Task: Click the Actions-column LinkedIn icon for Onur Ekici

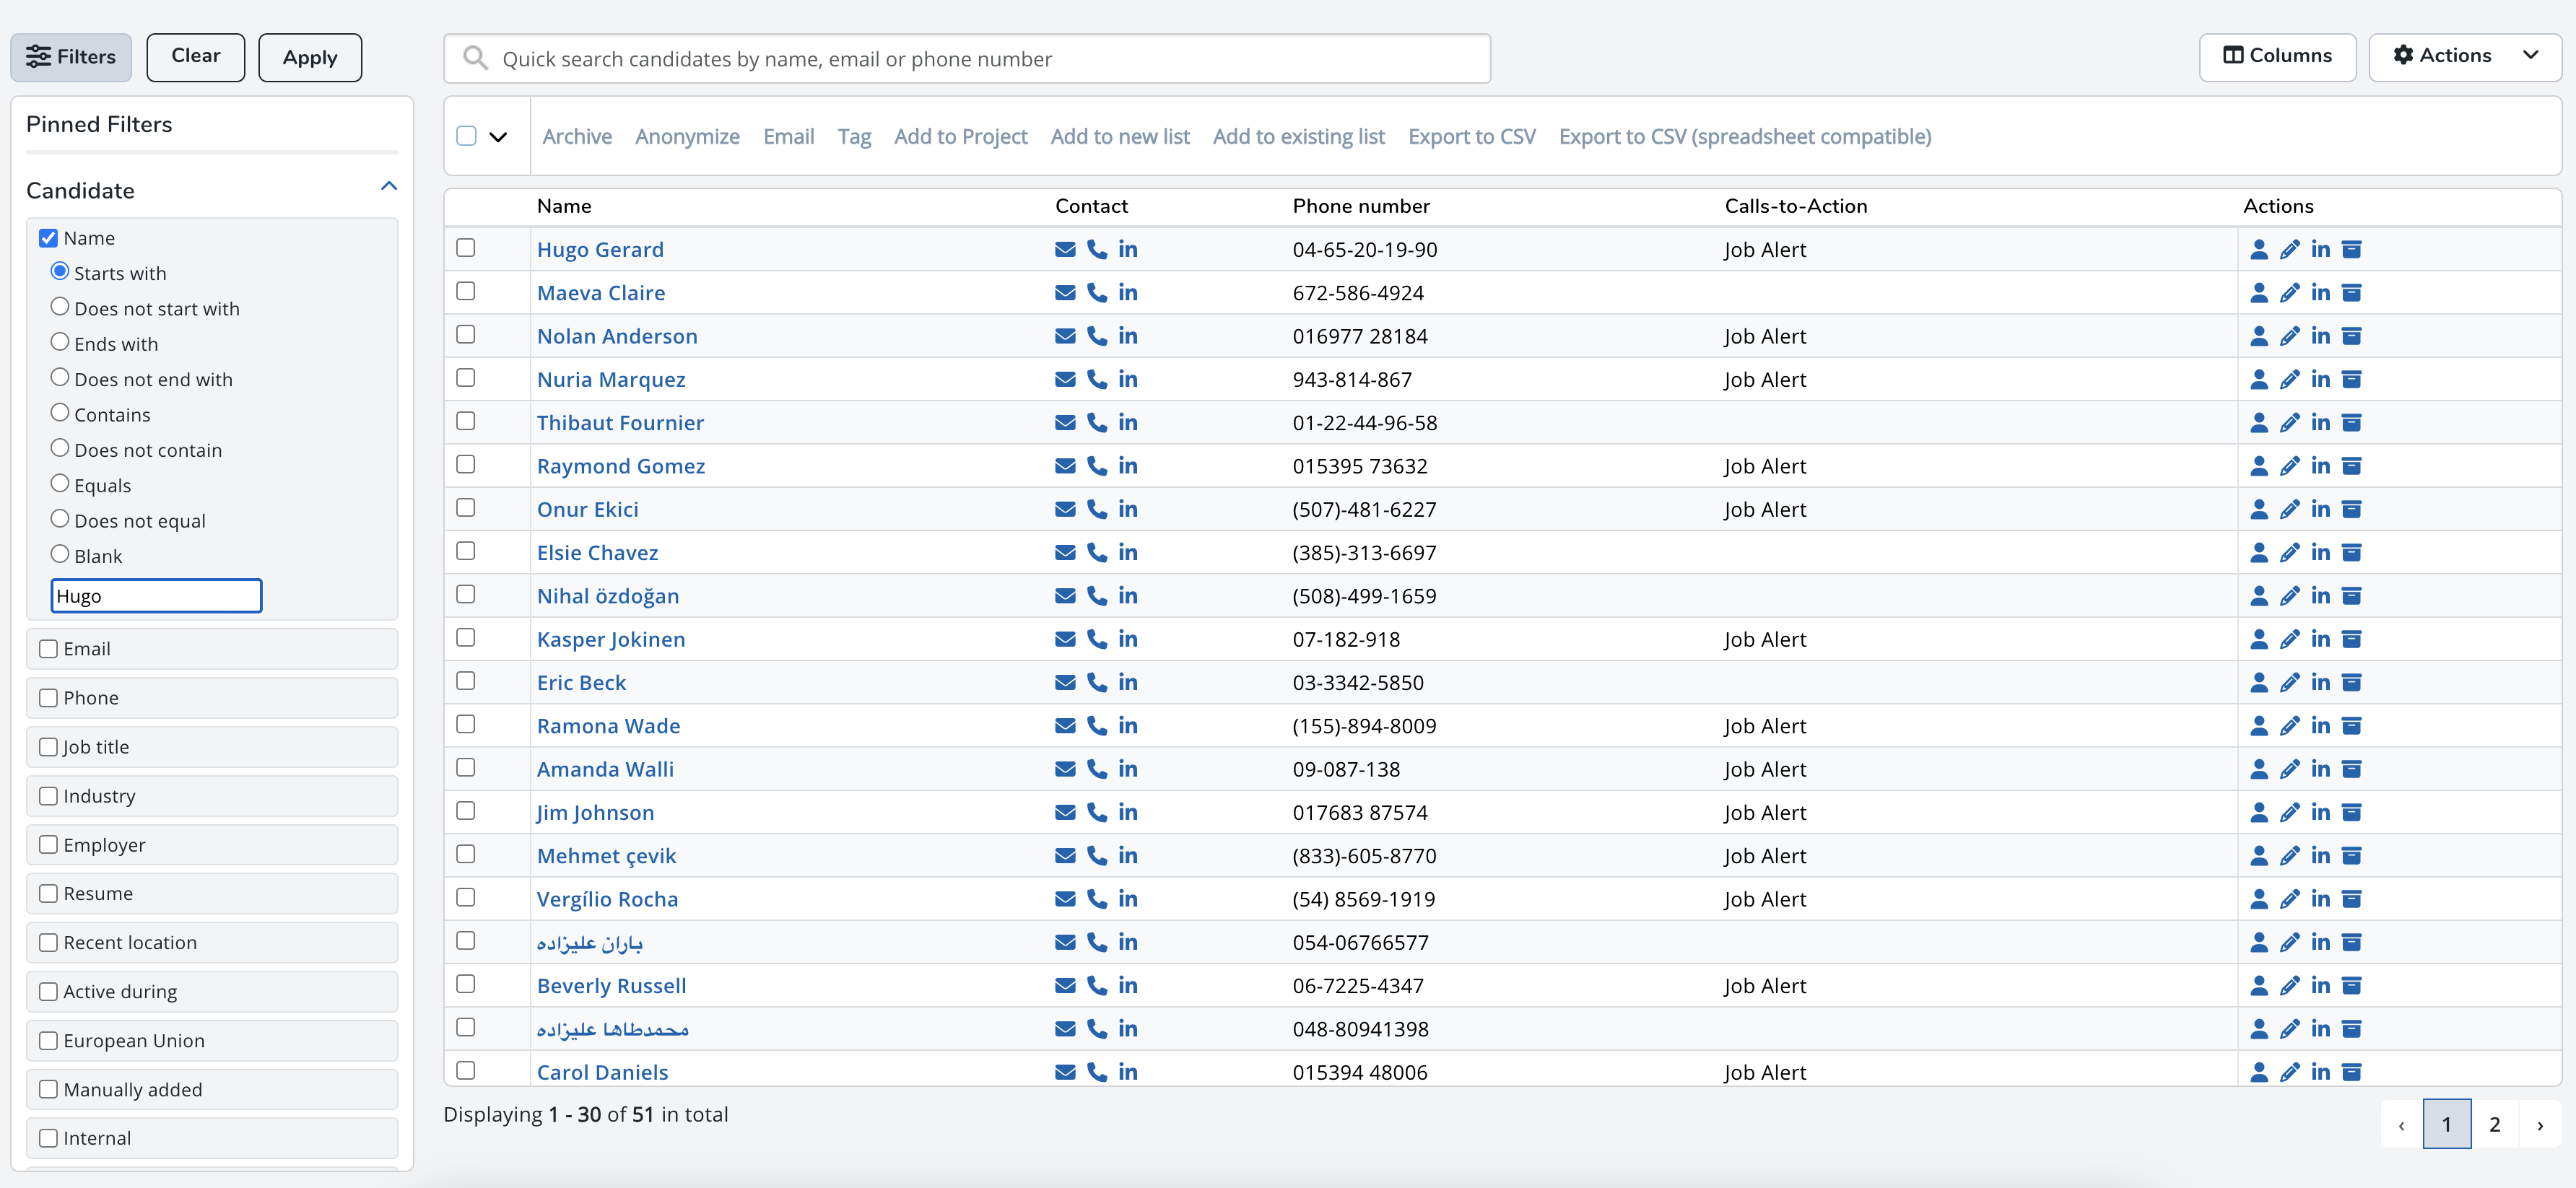Action: click(x=2320, y=509)
